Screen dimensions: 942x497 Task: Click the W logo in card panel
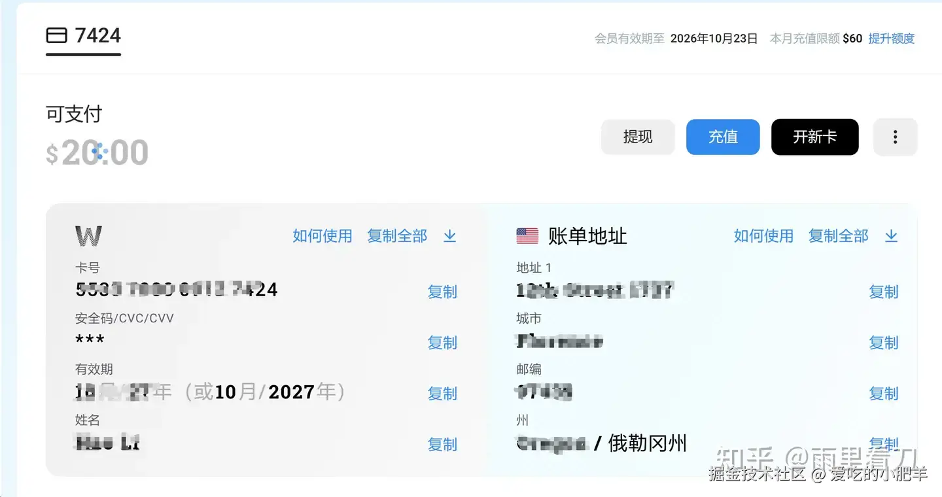point(88,236)
